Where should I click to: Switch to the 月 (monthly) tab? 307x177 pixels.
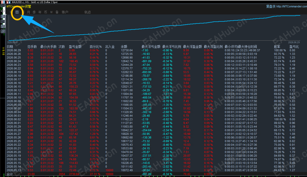tap(29, 12)
